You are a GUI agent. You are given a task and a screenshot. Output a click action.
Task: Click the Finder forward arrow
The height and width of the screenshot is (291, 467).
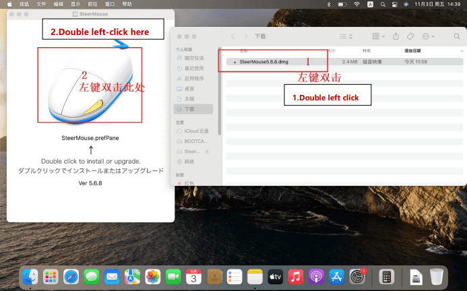tap(245, 36)
